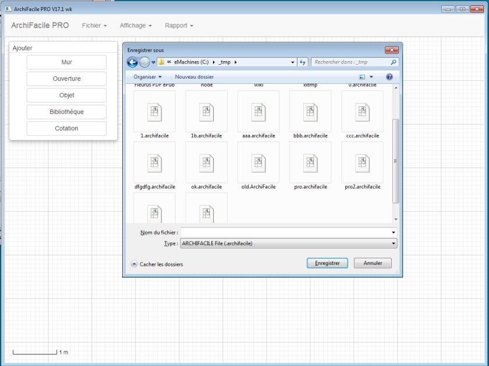Focus the Nom du fichier text field
The height and width of the screenshot is (366, 489).
click(x=285, y=232)
